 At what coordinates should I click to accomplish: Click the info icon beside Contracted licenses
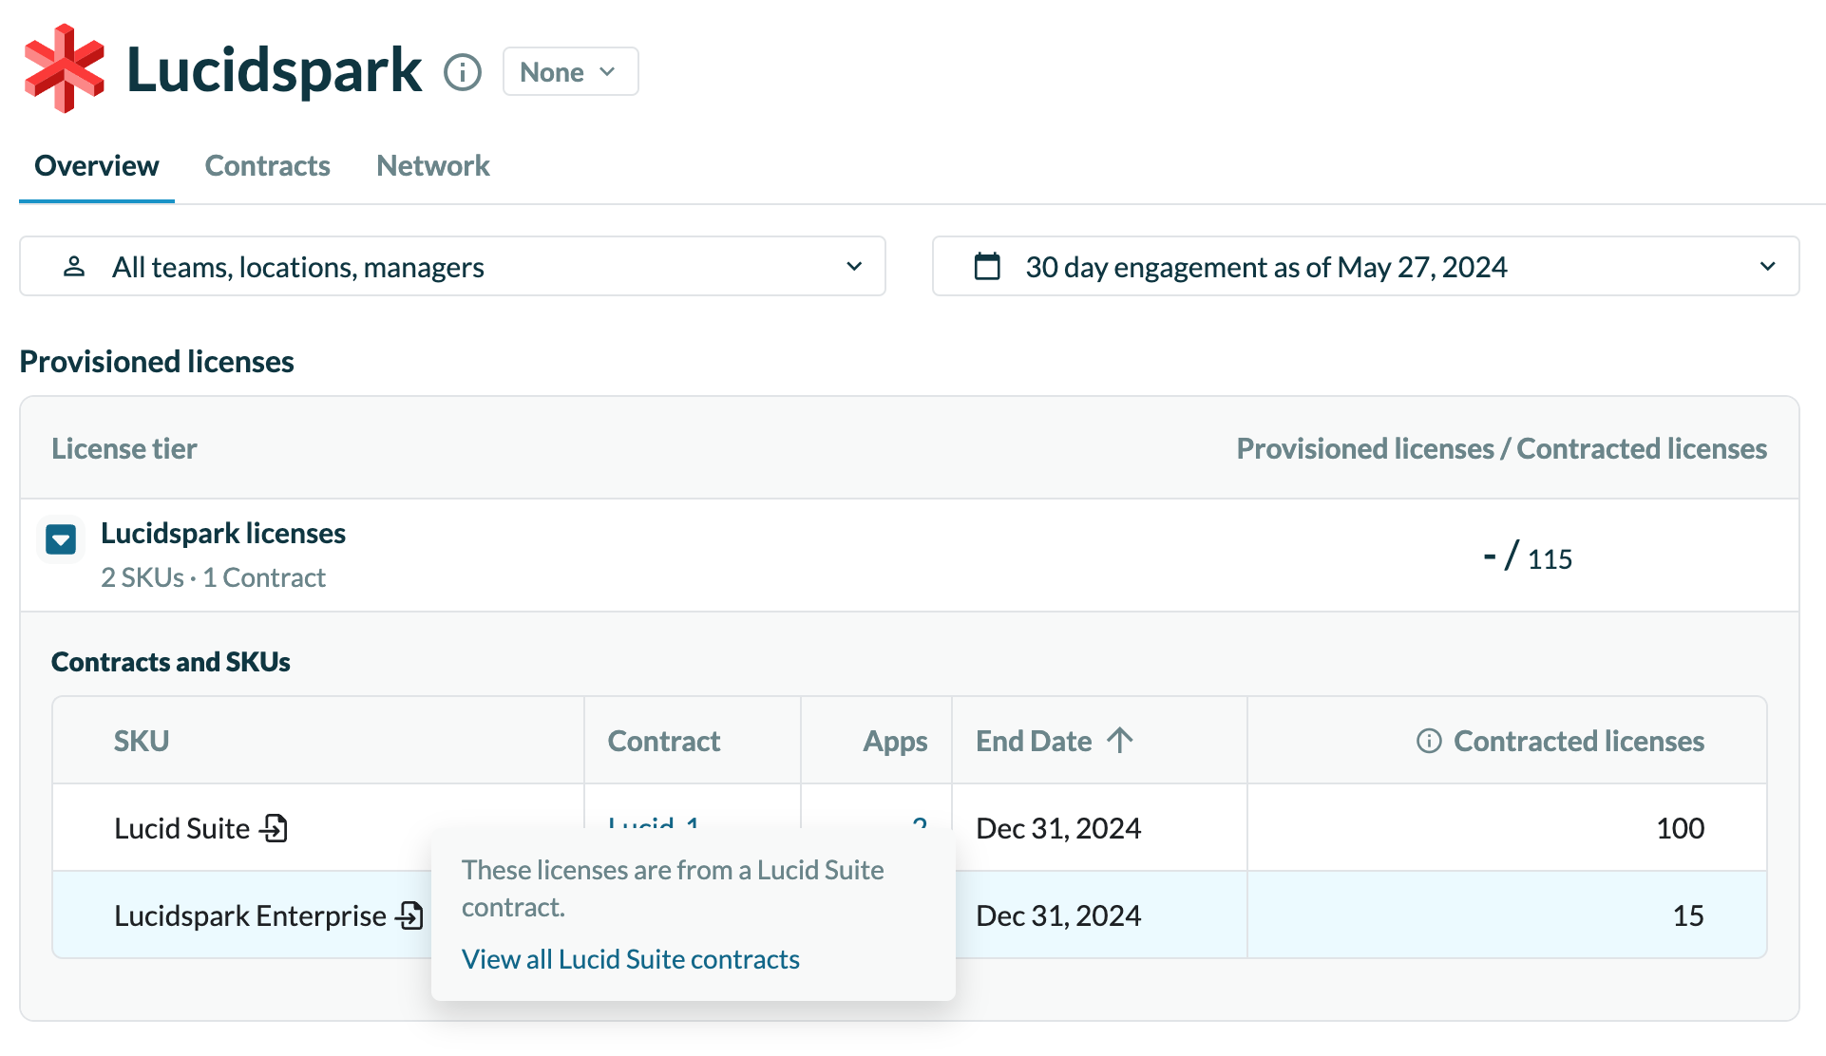[x=1429, y=741]
